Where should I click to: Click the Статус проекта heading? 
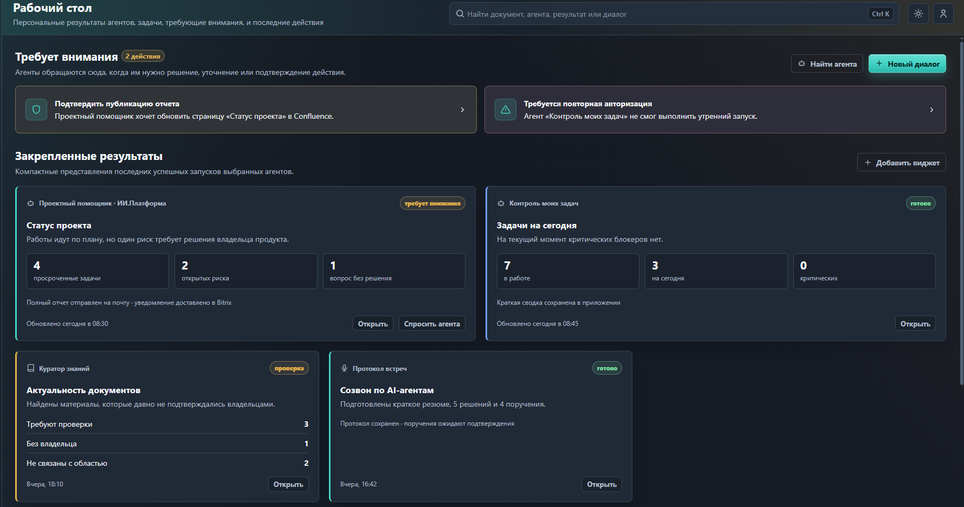point(59,226)
